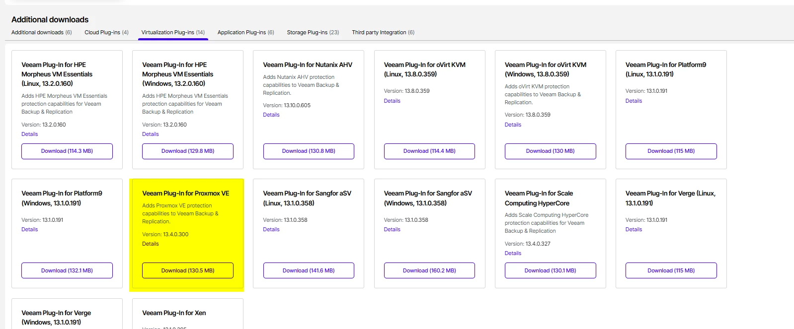Open Details for Verge Linux plug-in
The image size is (794, 329).
[634, 229]
